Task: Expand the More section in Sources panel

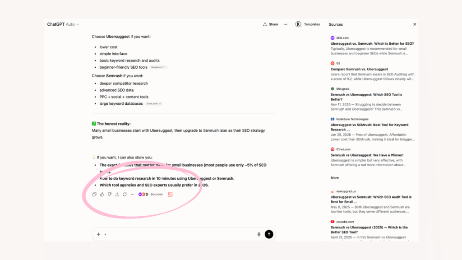Action: point(334,178)
